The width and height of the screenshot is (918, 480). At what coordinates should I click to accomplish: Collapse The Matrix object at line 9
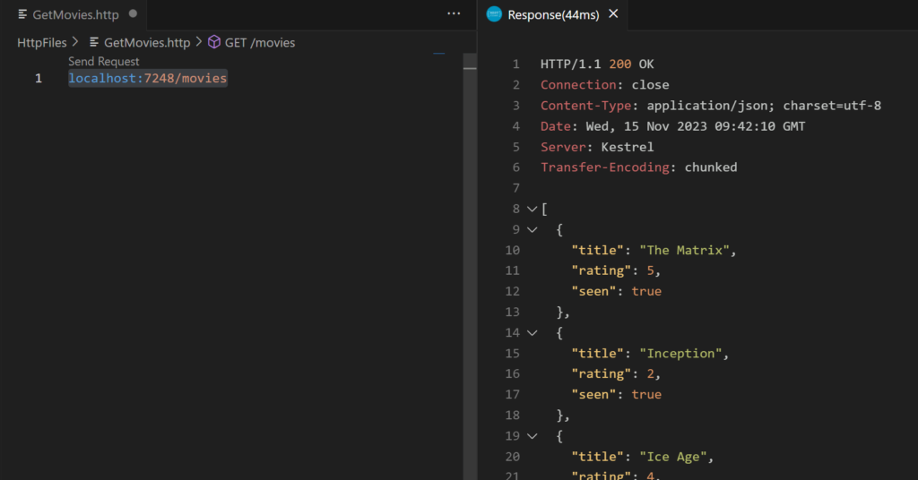pos(533,229)
